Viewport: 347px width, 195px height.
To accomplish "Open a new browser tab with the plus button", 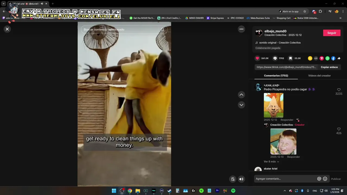I will 53,4.
